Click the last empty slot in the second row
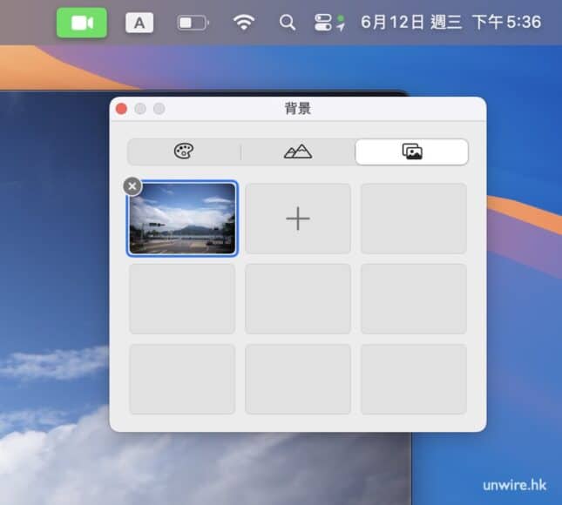The width and height of the screenshot is (562, 505). point(413,299)
